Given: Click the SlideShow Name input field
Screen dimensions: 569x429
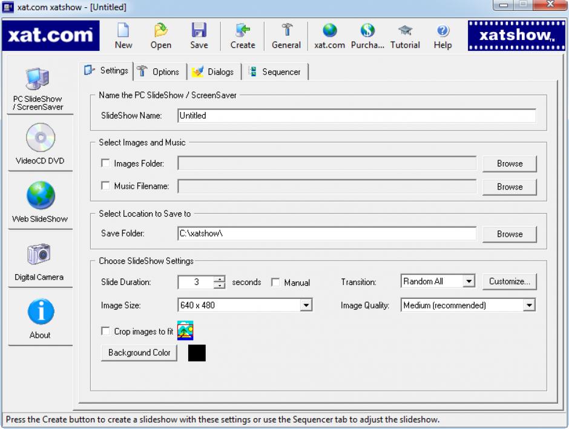Looking at the screenshot, I should 357,116.
